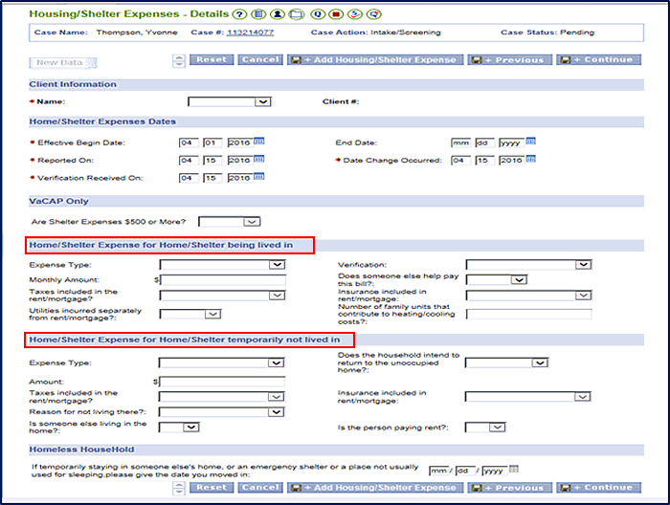This screenshot has width=670, height=505.
Task: Open Expense Type dropdown for home not lived in
Action: [221, 362]
